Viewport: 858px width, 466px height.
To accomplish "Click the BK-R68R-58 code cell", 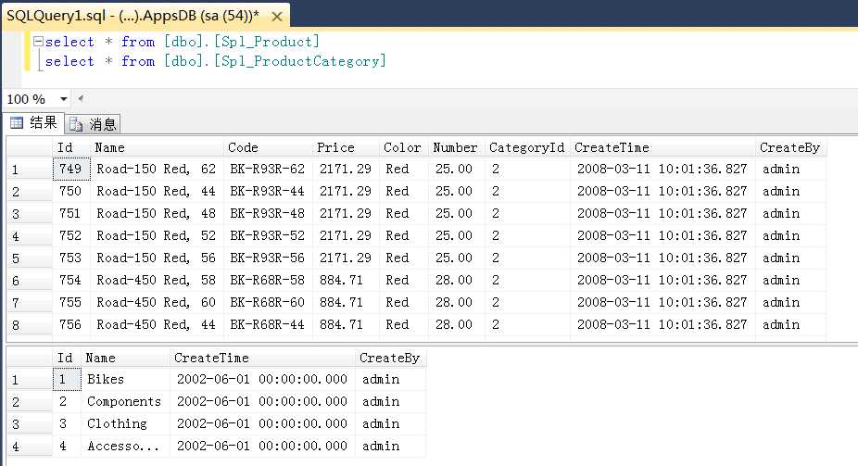I will coord(267,280).
